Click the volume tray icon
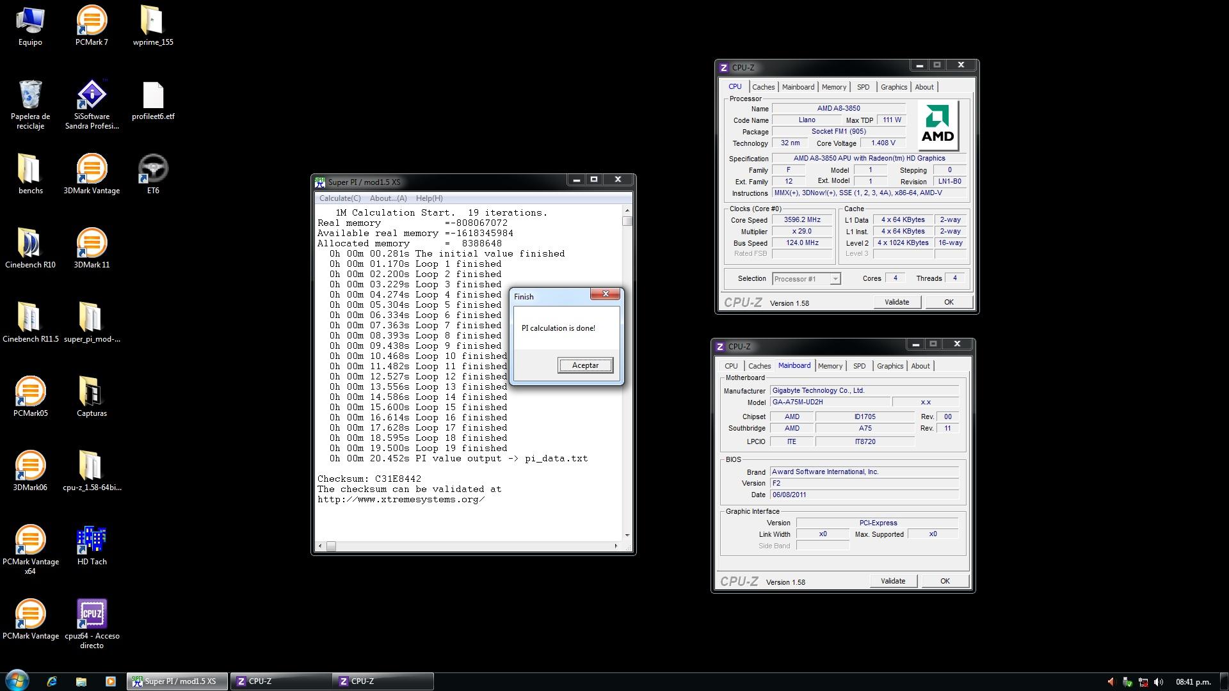Screen dimensions: 1229x691 click(1158, 682)
